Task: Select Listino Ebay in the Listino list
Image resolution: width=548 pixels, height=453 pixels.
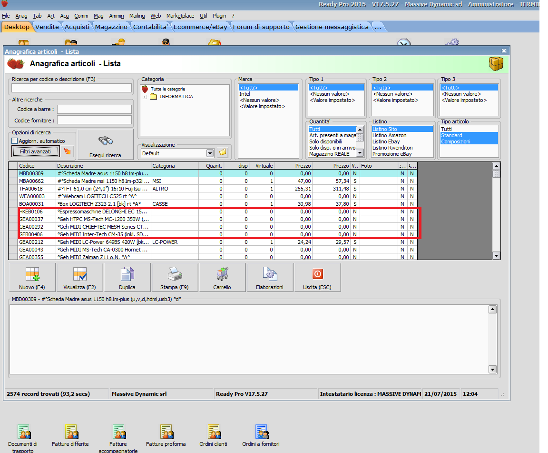Action: 402,141
